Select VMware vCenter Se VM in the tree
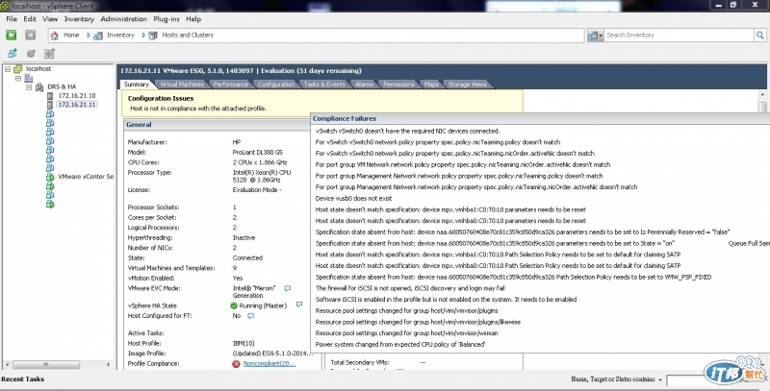The width and height of the screenshot is (770, 391). 86,177
